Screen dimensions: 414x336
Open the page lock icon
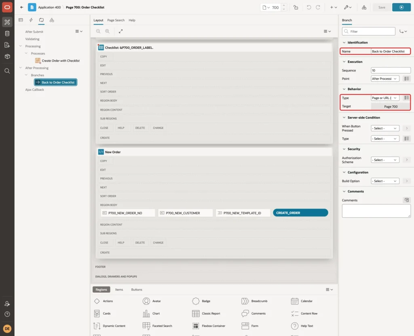tap(296, 7)
